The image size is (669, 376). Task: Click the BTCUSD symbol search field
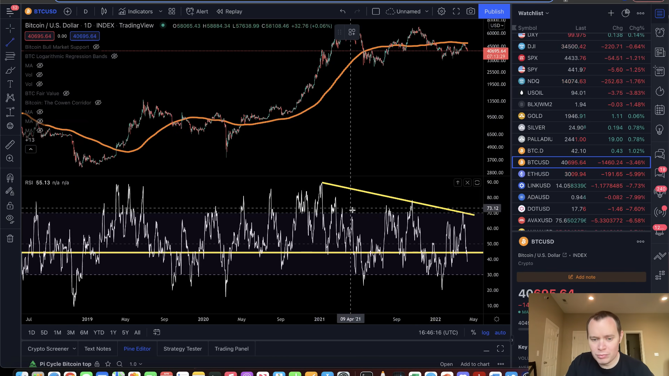coord(41,11)
